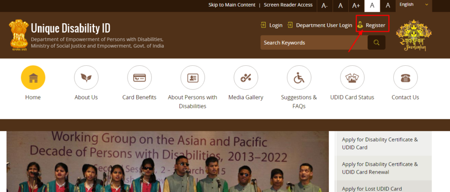Focus the Search Keywords input field
Viewport: 450px width, 192px height.
[x=314, y=43]
